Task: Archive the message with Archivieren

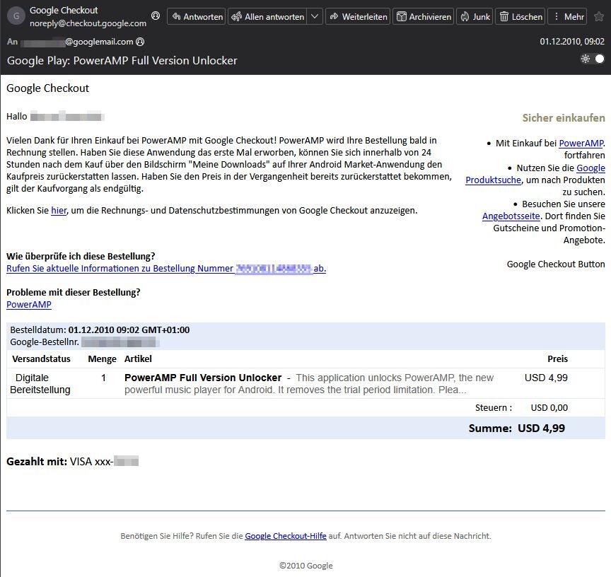Action: click(x=423, y=16)
